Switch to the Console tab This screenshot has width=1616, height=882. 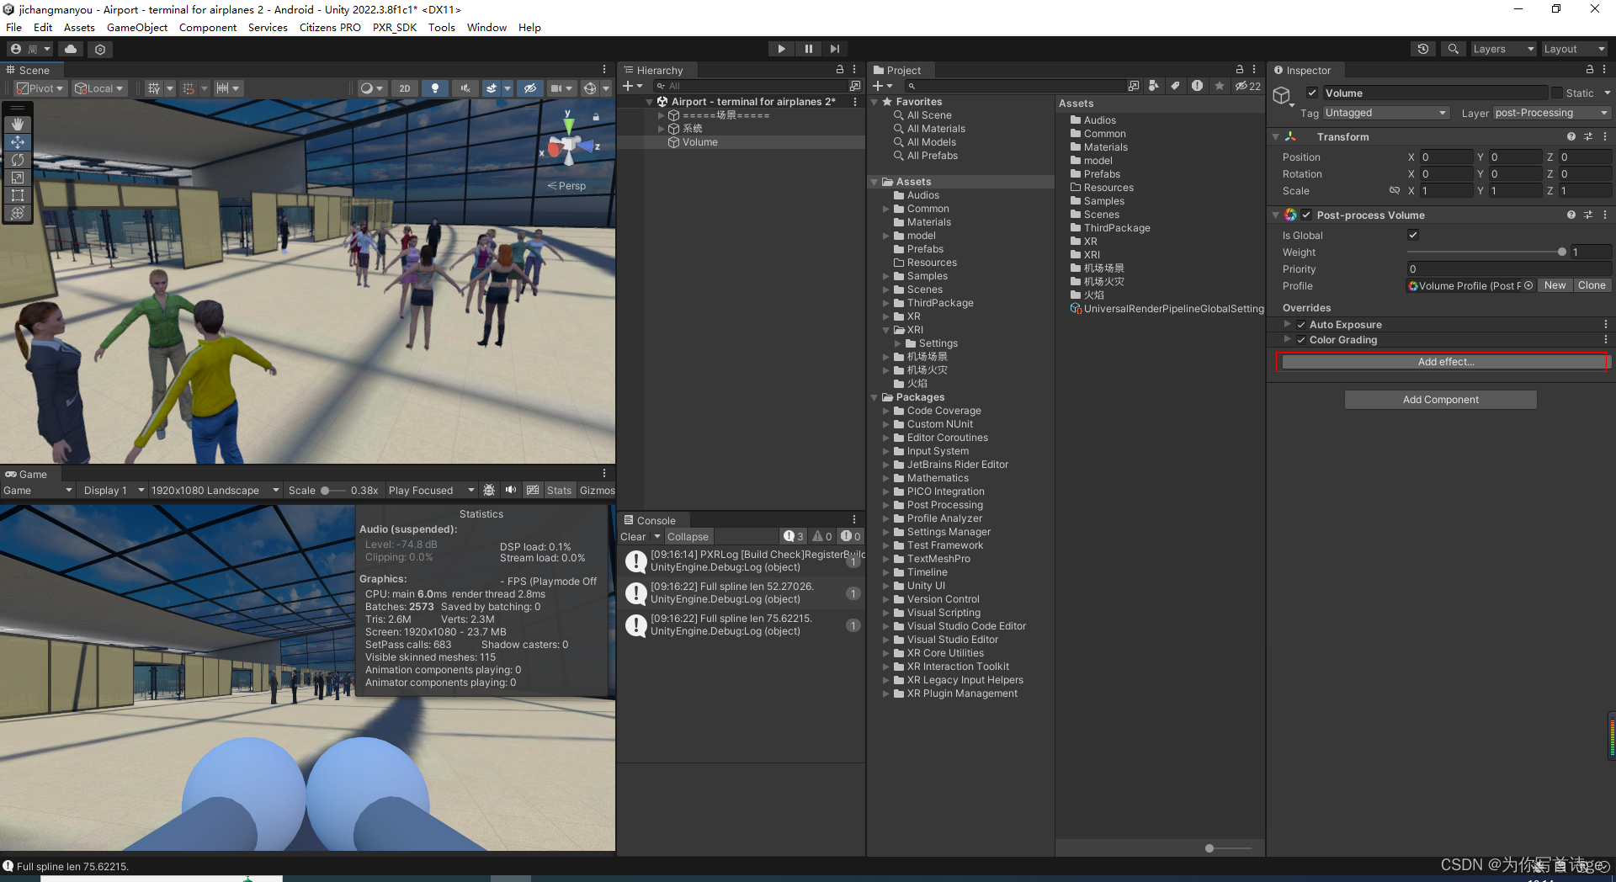[x=658, y=520]
